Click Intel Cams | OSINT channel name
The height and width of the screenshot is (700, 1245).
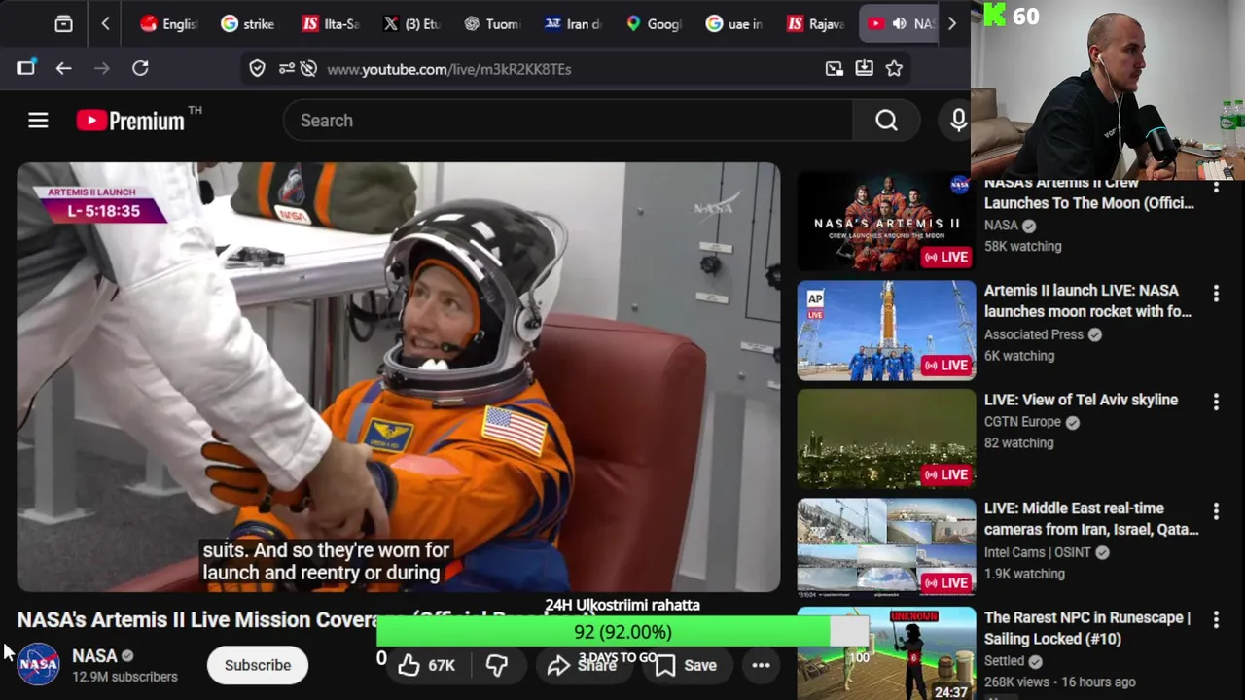click(x=1037, y=552)
